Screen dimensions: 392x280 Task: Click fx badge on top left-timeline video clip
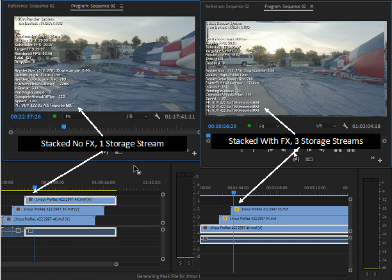tap(31, 199)
